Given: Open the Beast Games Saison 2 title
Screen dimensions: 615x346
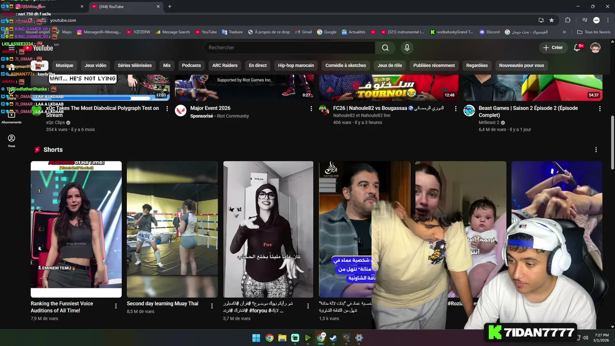Looking at the screenshot, I should point(528,111).
